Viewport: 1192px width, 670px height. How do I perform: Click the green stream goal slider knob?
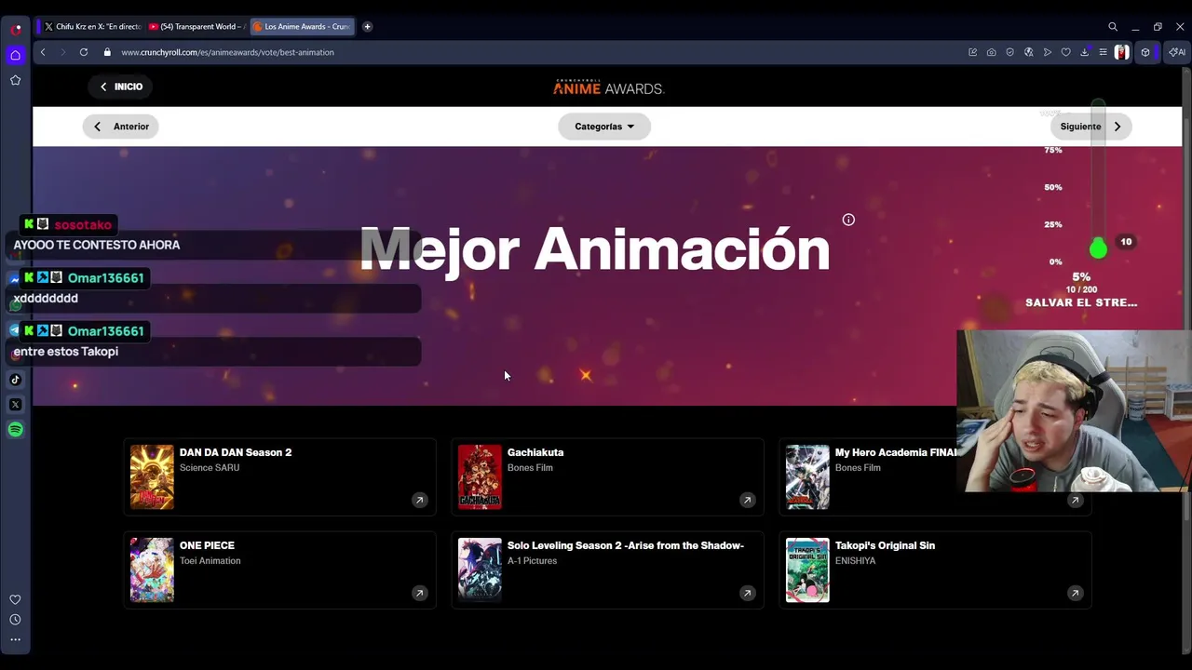[1099, 248]
